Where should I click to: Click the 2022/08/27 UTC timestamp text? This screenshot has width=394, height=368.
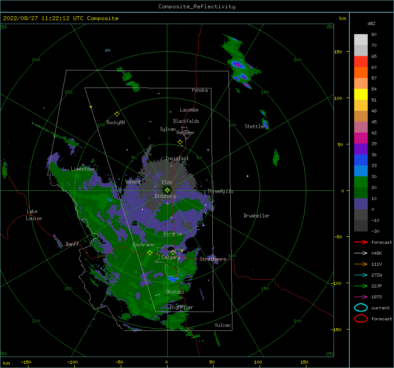61,18
